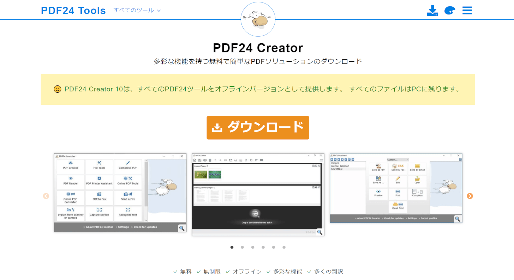514x280 pixels.
Task: Open the hamburger menu icon
Action: [x=467, y=11]
